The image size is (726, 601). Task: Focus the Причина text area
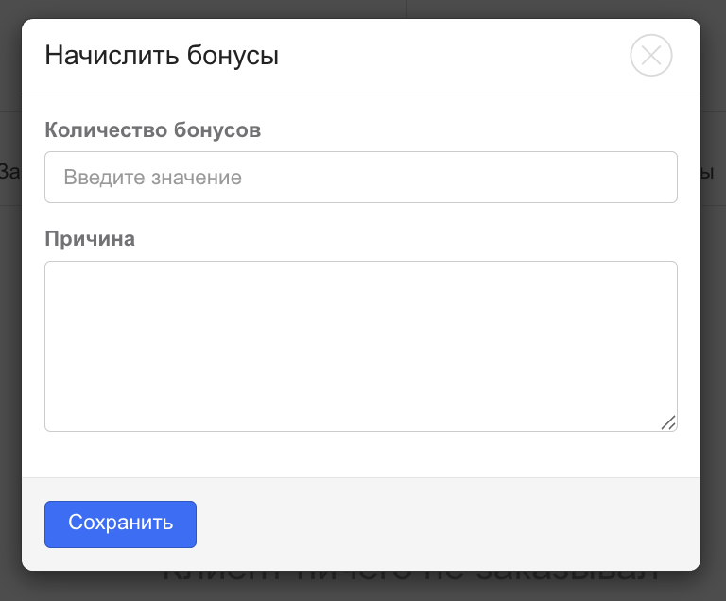pyautogui.click(x=360, y=346)
